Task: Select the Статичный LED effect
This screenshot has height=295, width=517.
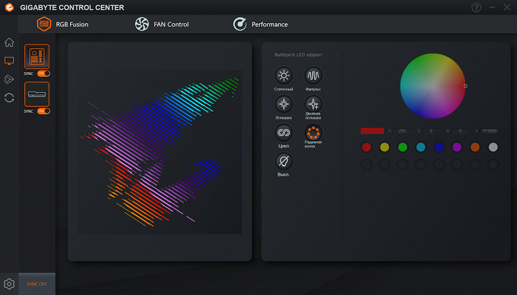Action: 284,76
